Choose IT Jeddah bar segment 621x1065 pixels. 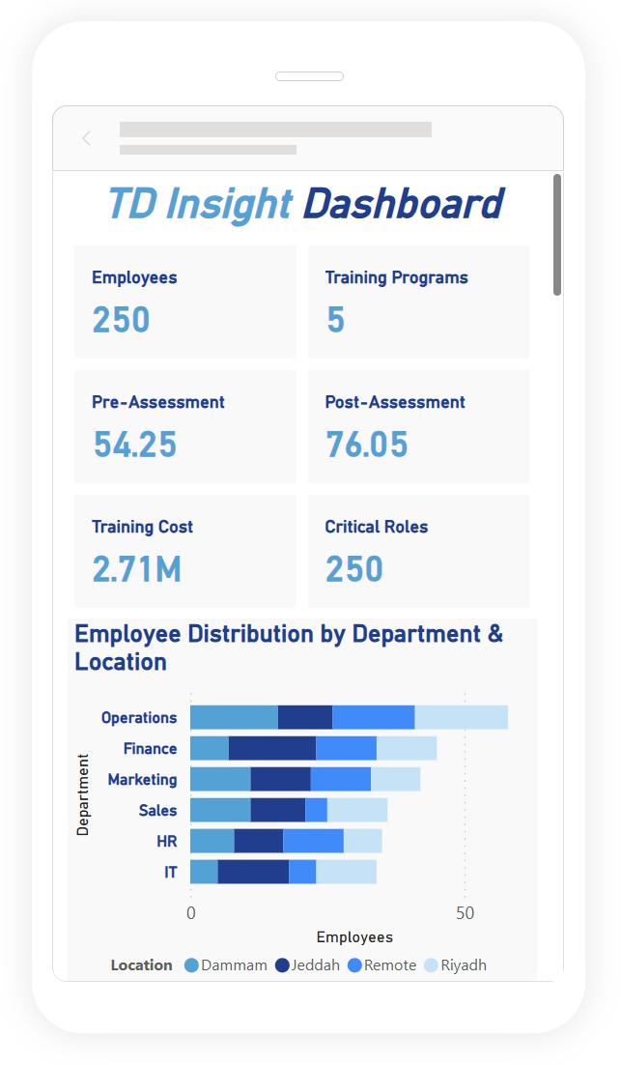253,872
